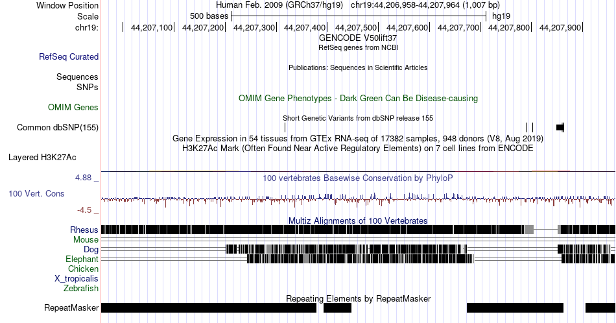Select the Rhesus alignment label
Viewport: 616px width, 323px height.
coord(84,230)
